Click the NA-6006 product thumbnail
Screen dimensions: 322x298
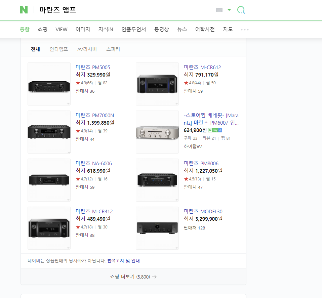49,180
